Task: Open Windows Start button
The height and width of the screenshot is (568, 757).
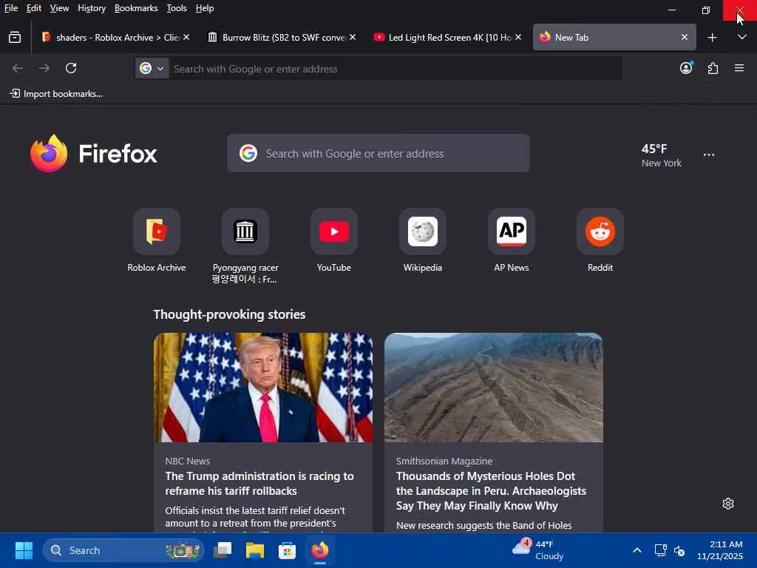Action: click(x=24, y=550)
